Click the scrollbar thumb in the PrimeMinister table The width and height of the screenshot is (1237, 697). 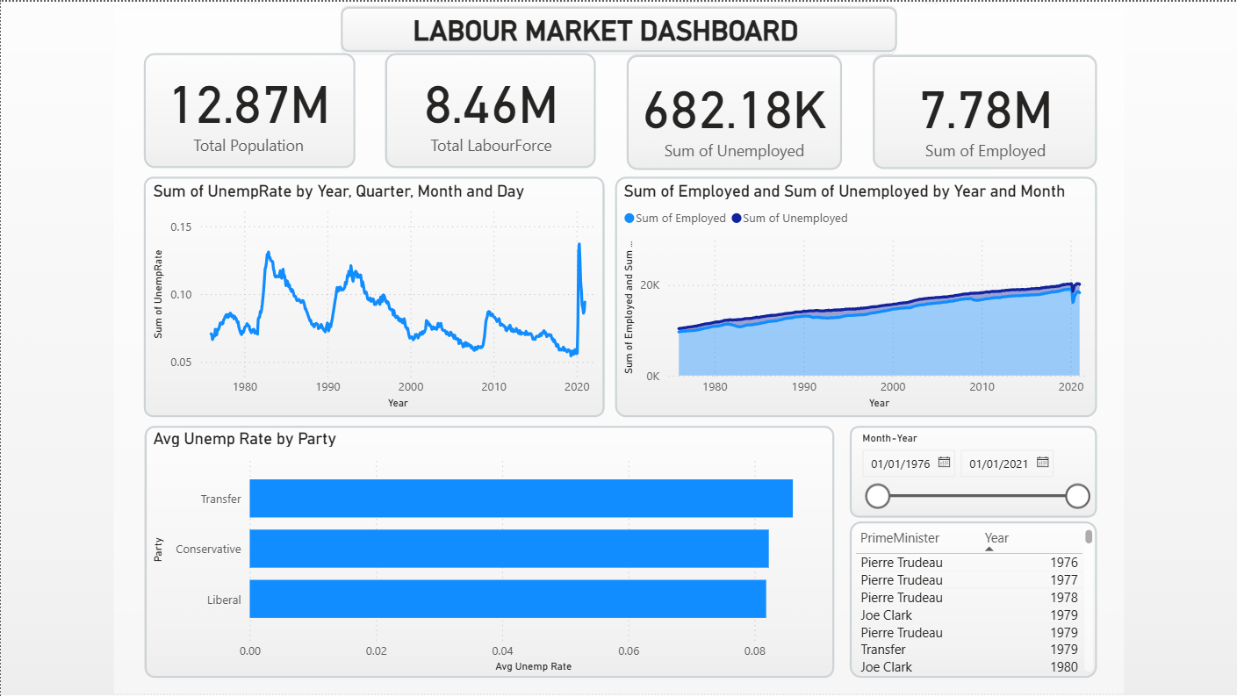pos(1089,536)
